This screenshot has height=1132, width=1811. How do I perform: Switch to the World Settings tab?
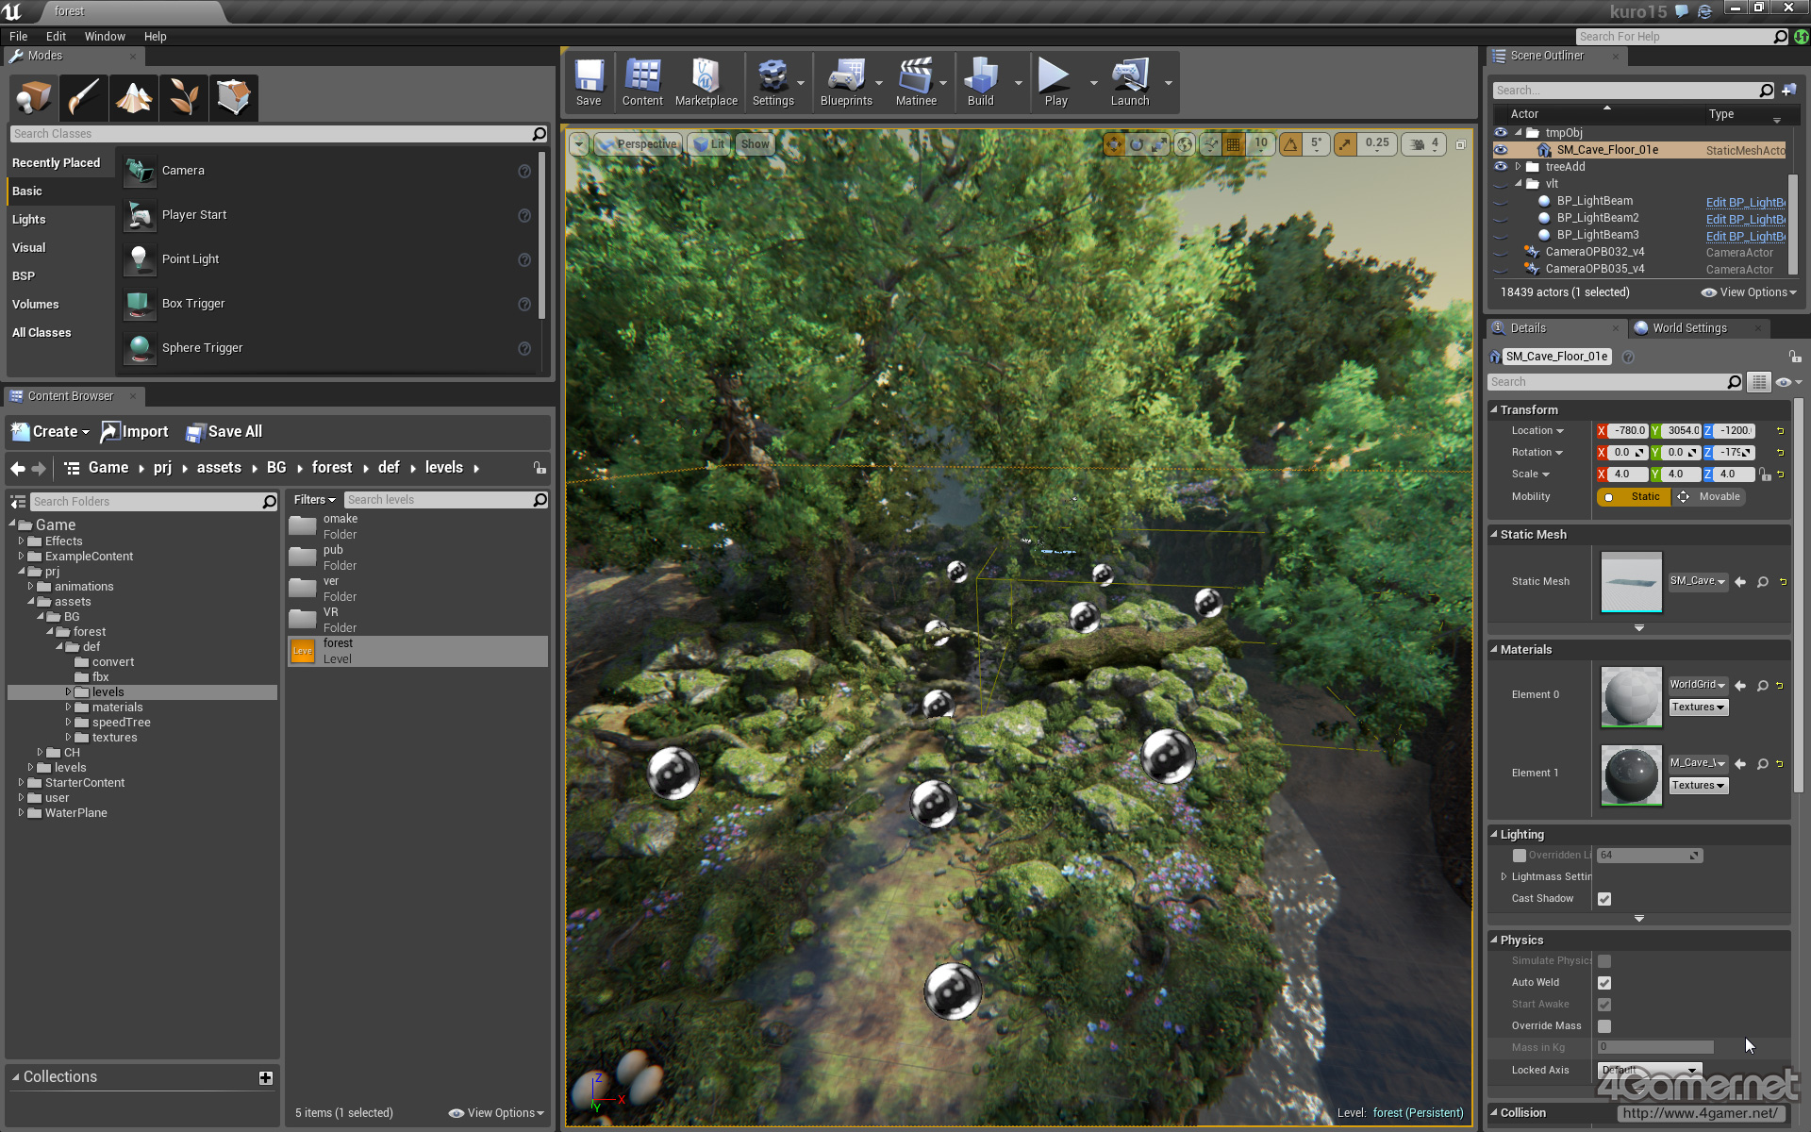pos(1688,328)
